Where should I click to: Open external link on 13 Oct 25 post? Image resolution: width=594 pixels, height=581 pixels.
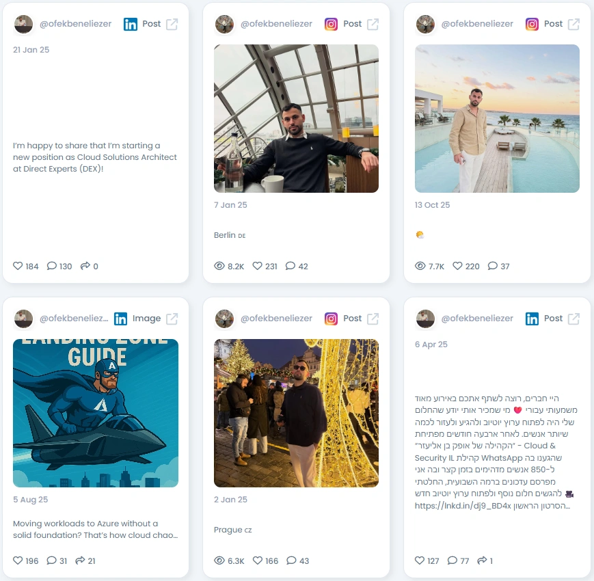(573, 24)
